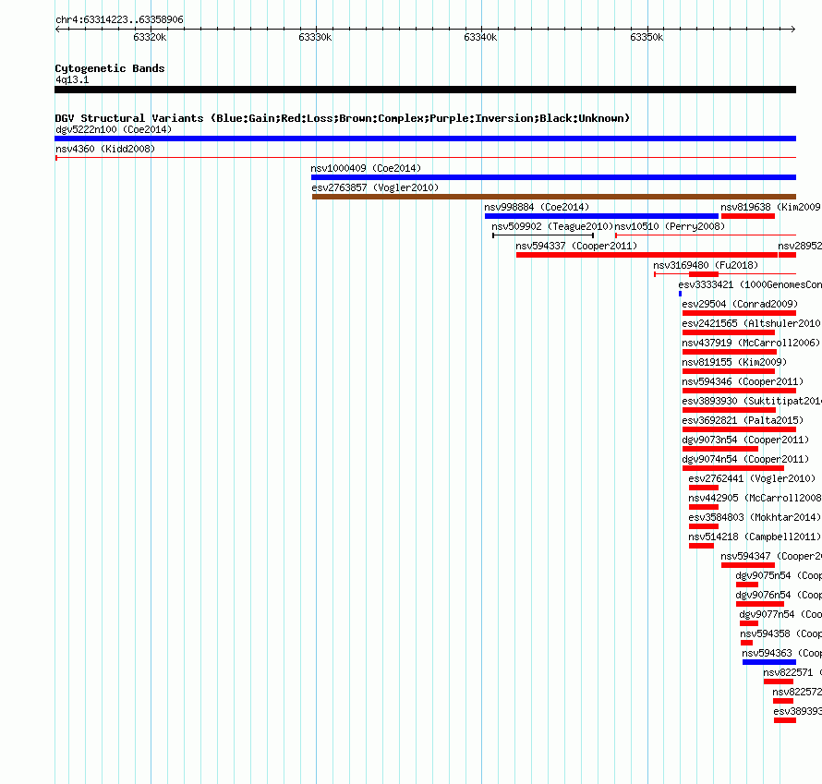Click the 63330k ruler label
This screenshot has width=822, height=784.
(315, 37)
